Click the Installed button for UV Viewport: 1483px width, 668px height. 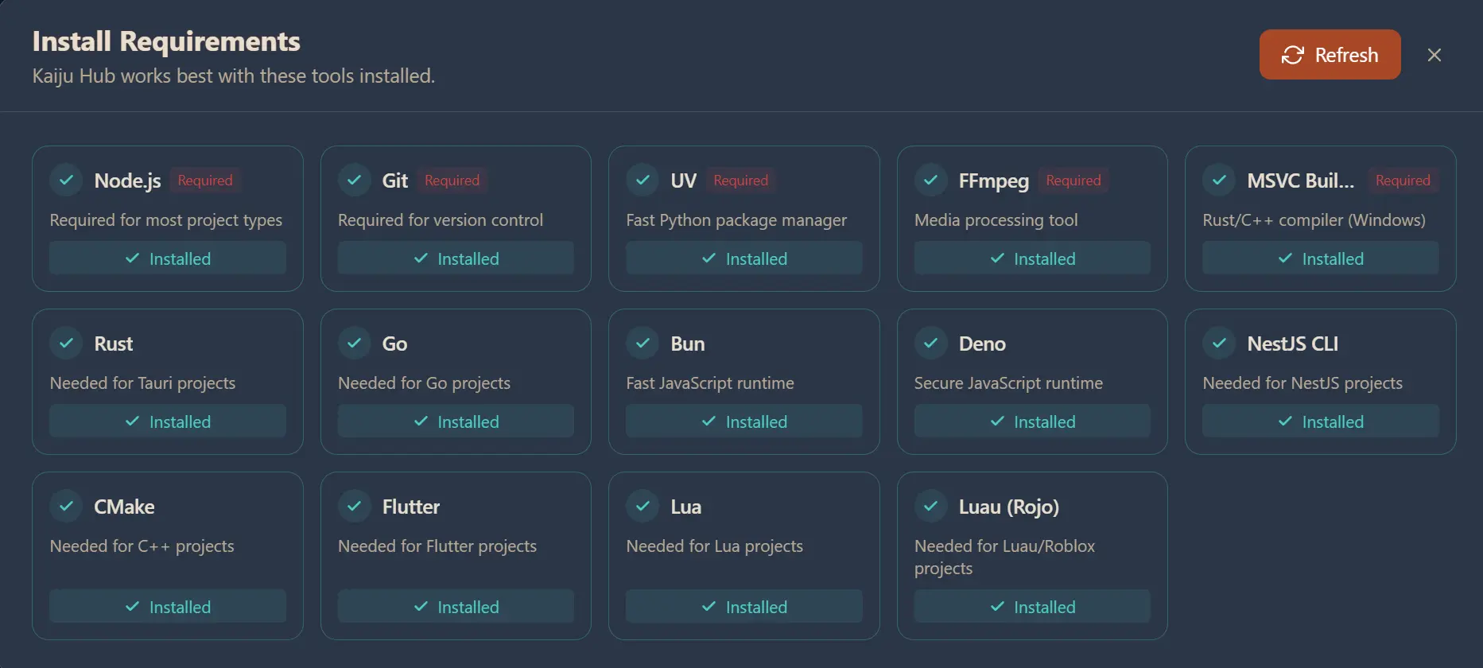click(x=744, y=258)
